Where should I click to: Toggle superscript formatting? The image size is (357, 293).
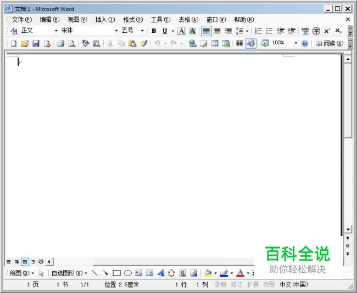[x=327, y=31]
